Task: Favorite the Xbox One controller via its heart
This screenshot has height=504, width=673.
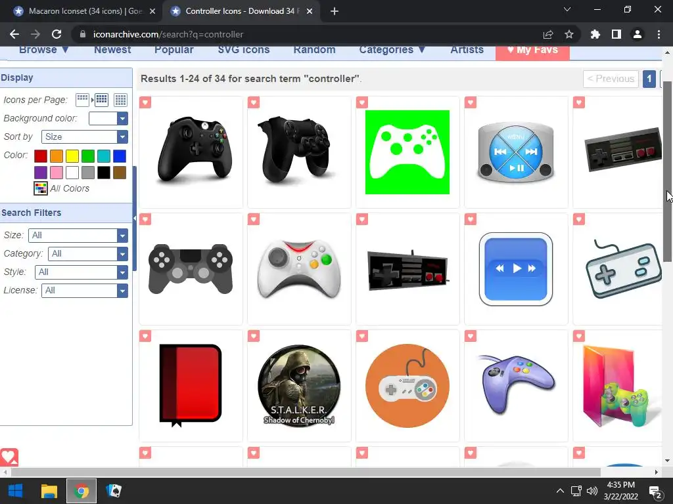Action: coord(145,102)
